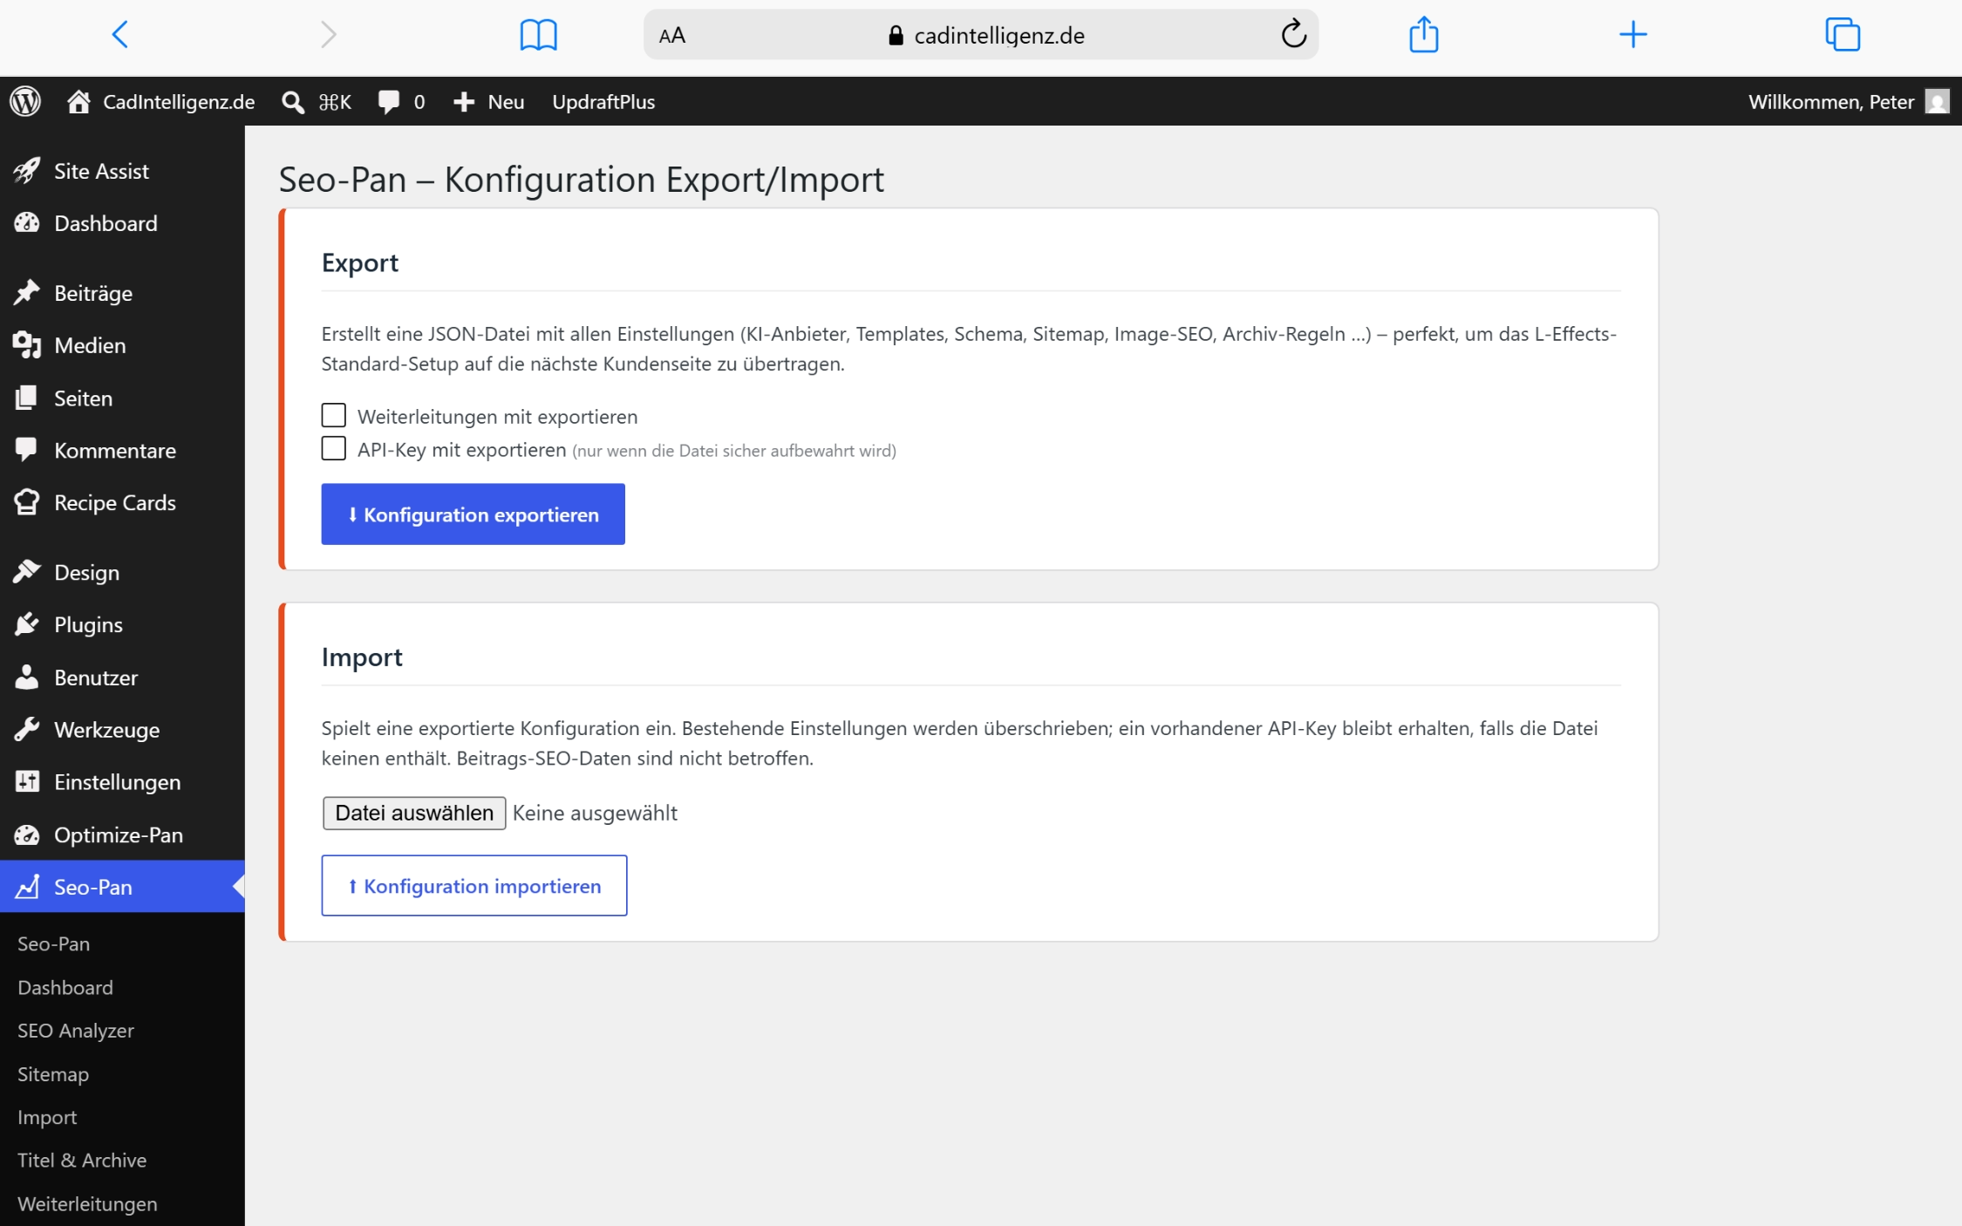The image size is (1962, 1226).
Task: Open Werkzeuge wrench menu item
Action: [122, 730]
